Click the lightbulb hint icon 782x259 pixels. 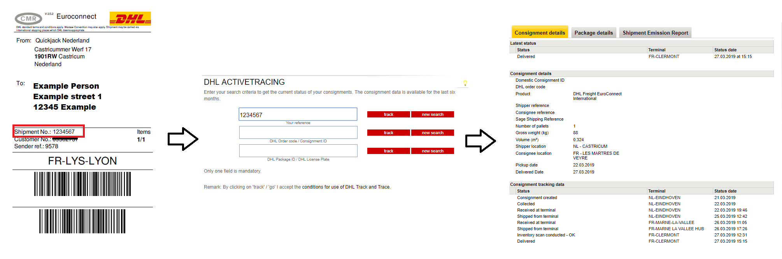(x=465, y=83)
